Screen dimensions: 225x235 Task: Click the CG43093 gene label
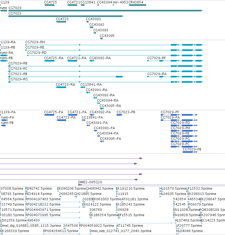[101, 30]
